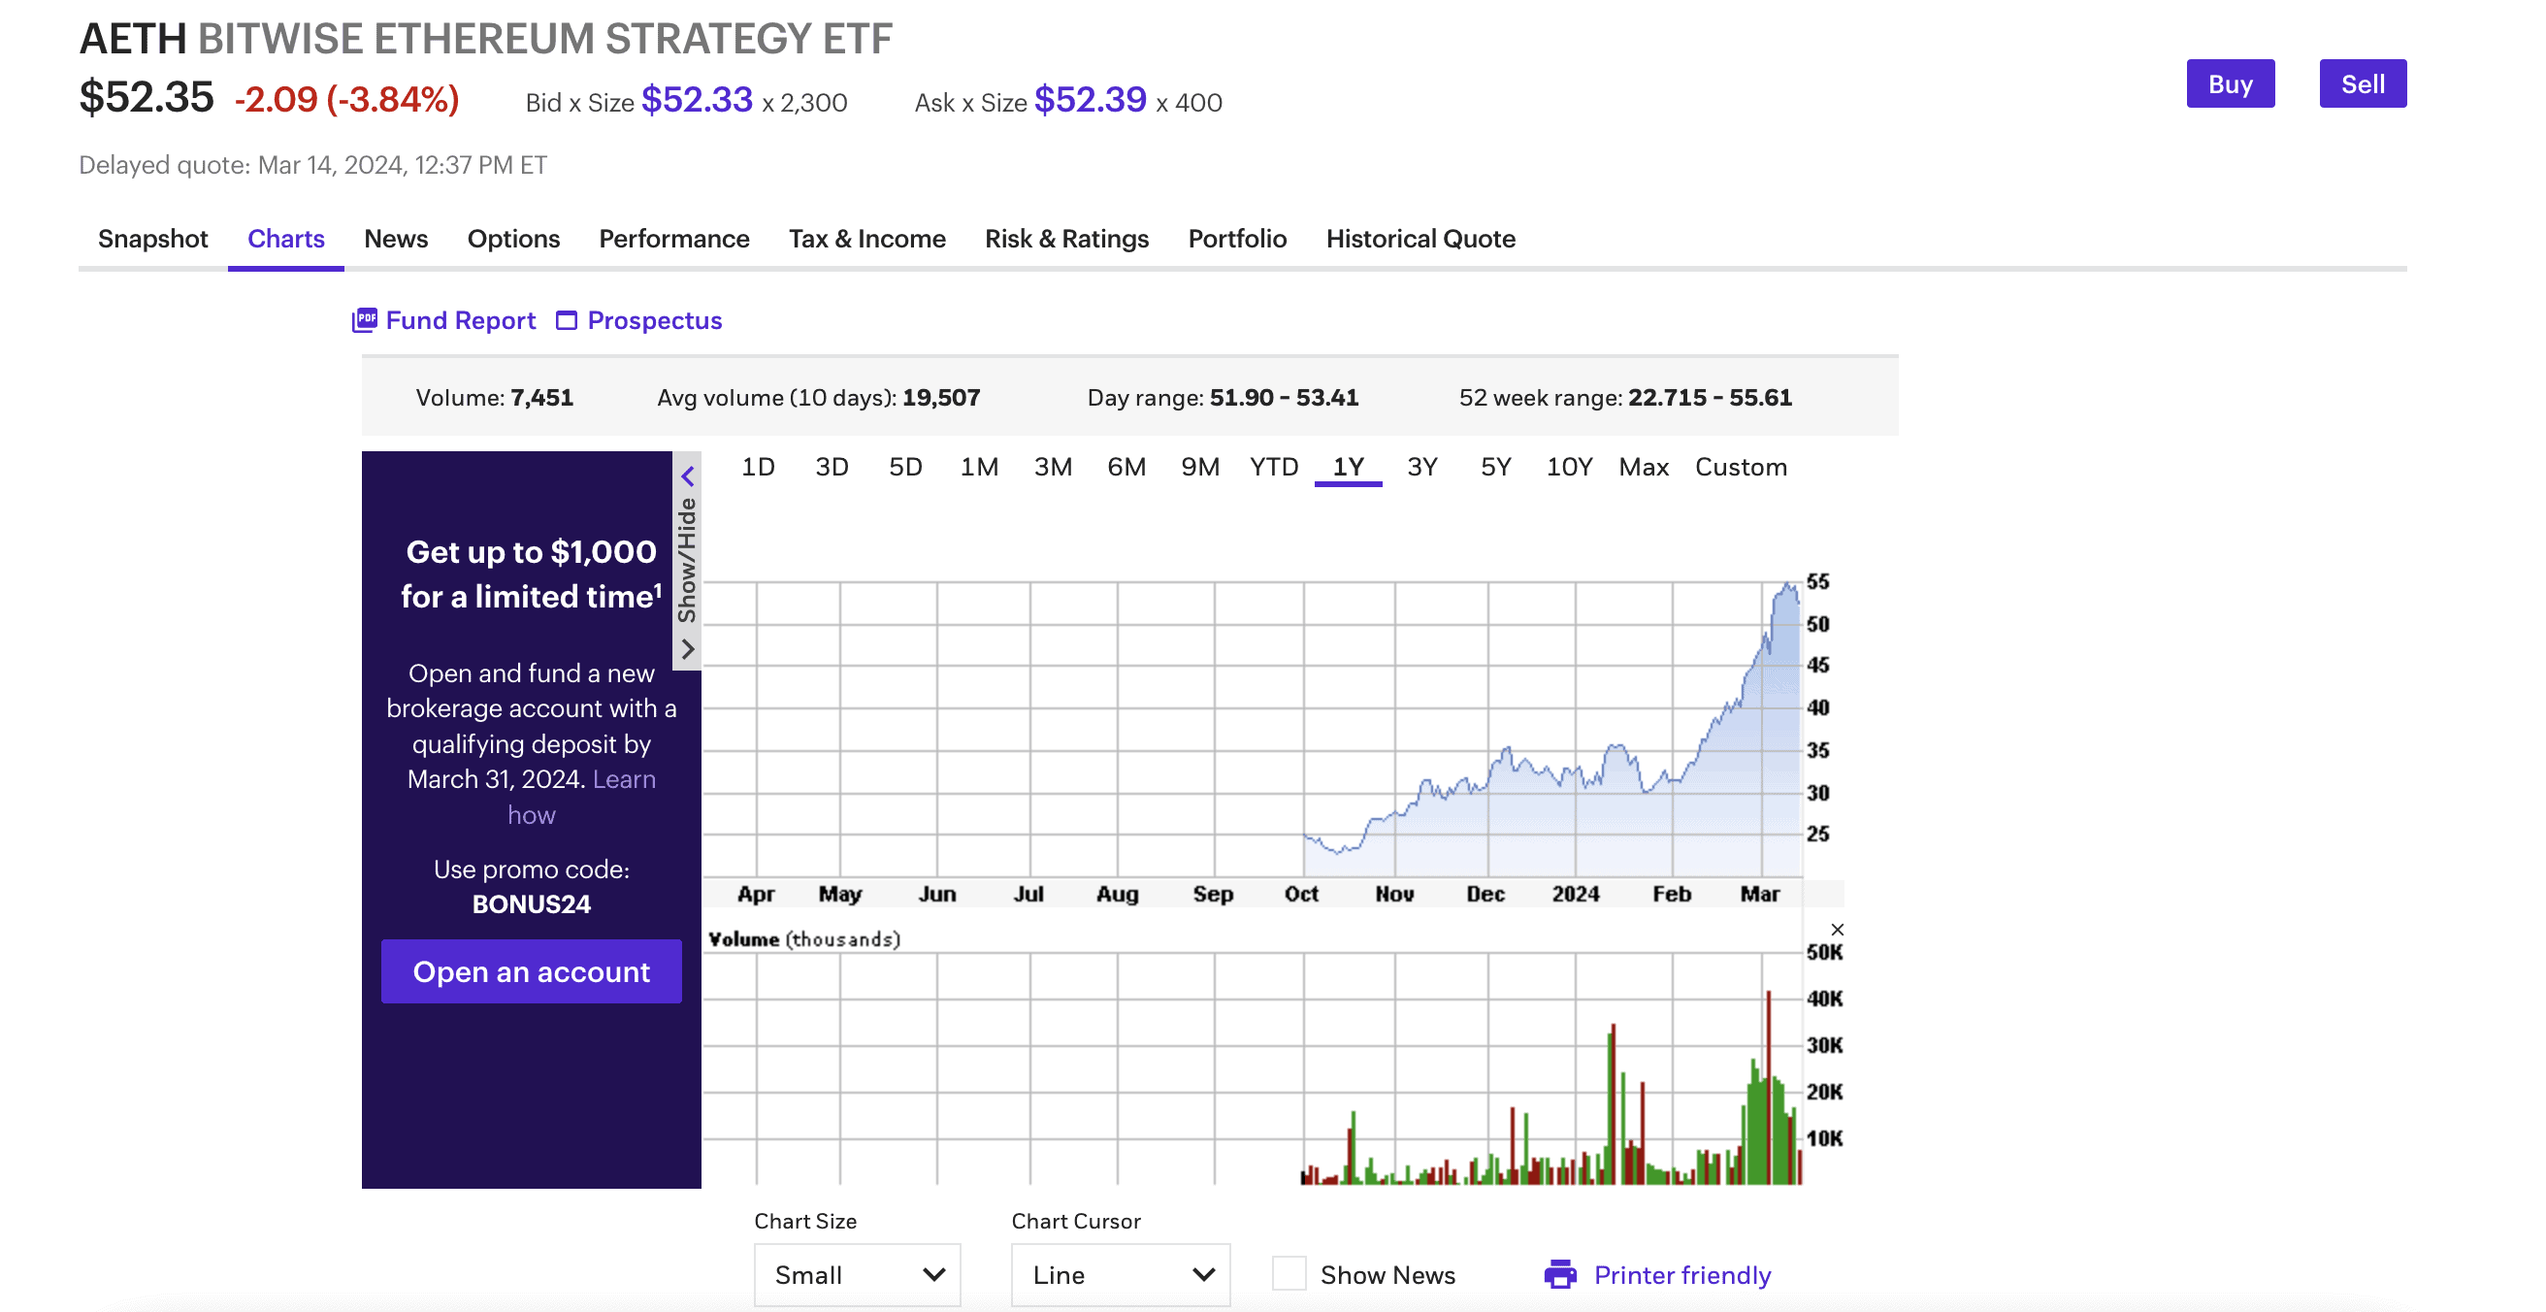Switch chart range to 1M
2546x1312 pixels.
coord(978,467)
